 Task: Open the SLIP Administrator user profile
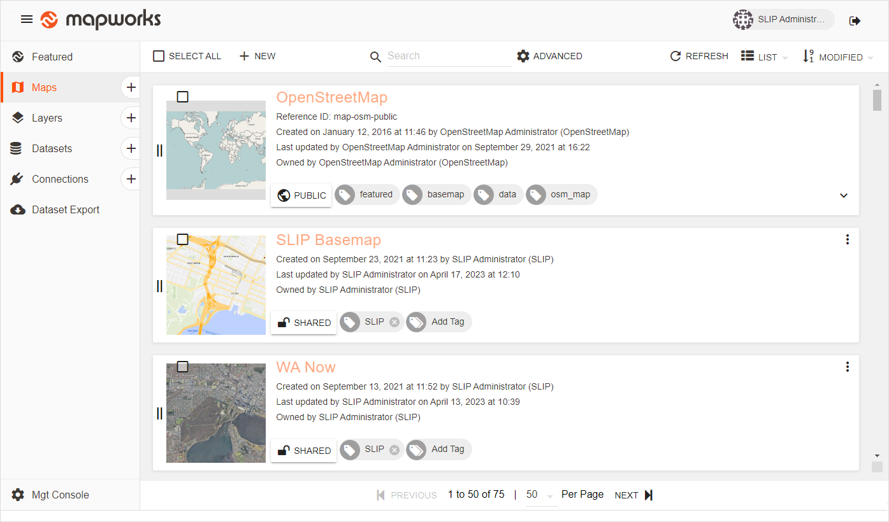click(783, 20)
